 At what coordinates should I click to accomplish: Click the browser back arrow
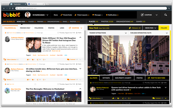pos(4,8)
